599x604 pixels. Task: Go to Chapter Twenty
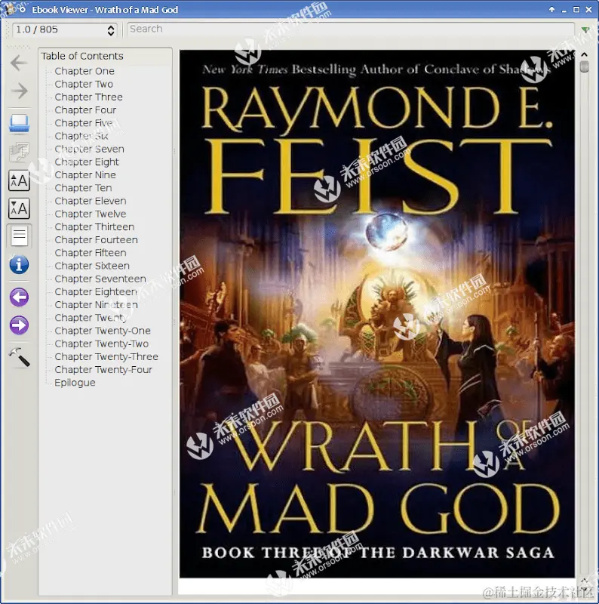pyautogui.click(x=91, y=318)
